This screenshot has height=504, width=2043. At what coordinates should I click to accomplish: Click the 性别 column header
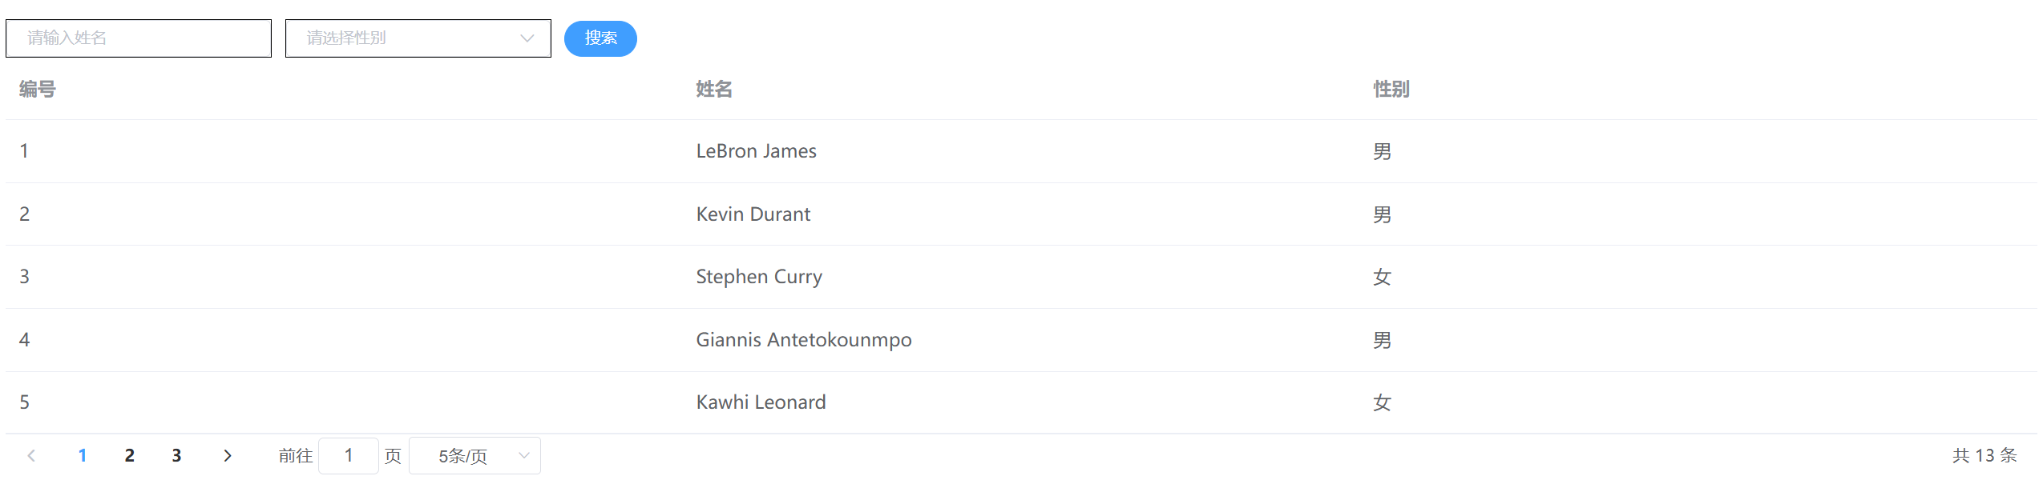pos(1391,89)
